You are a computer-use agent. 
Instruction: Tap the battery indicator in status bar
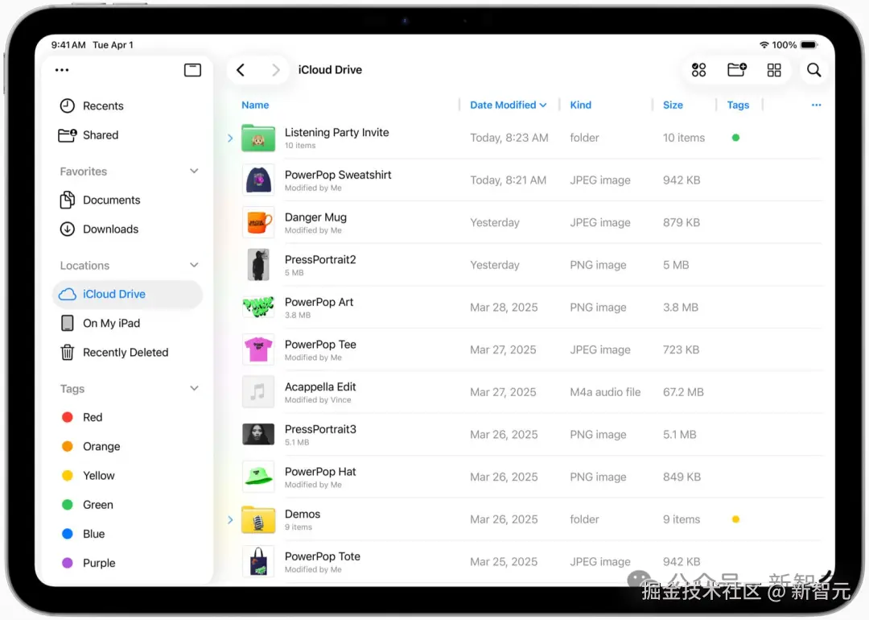[809, 45]
